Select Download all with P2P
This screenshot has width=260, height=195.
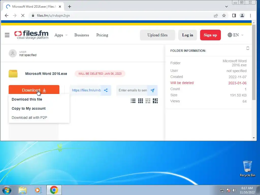pos(29,118)
